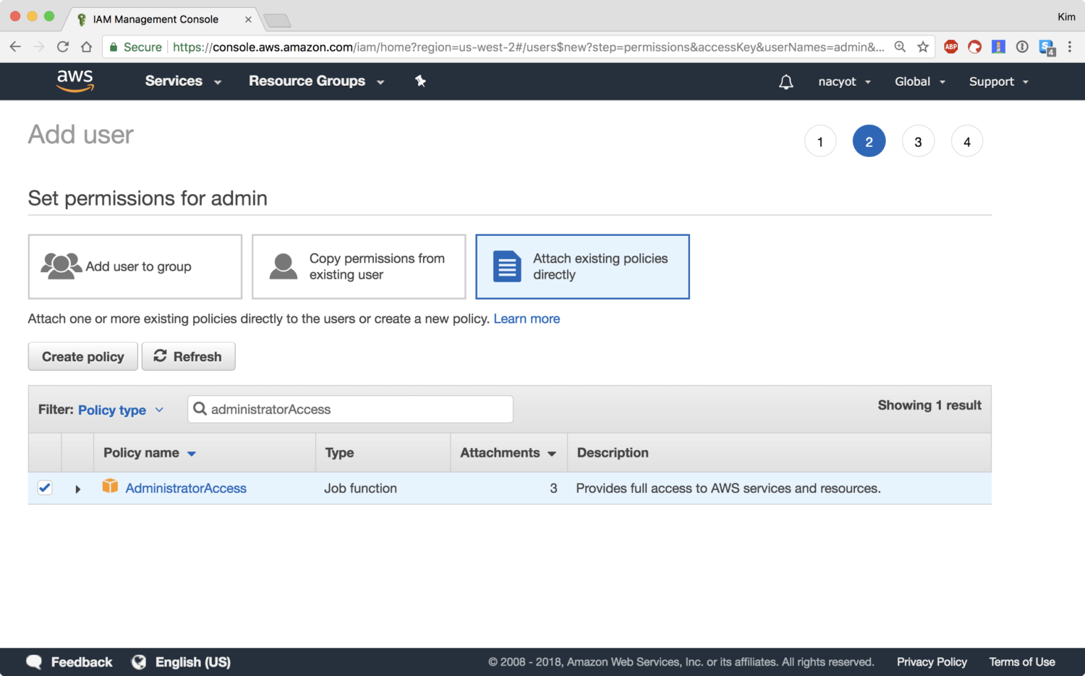Click the browser home icon
1085x676 pixels.
tap(86, 47)
